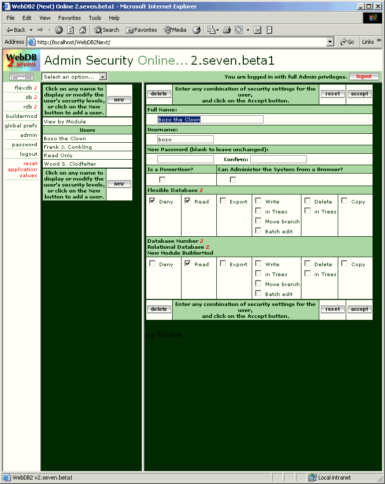The height and width of the screenshot is (484, 385).
Task: Open the Select an option dropdown
Action: 103,77
